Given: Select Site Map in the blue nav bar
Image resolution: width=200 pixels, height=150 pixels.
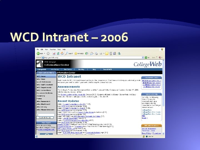Looking at the screenshot, I should [x=81, y=69].
